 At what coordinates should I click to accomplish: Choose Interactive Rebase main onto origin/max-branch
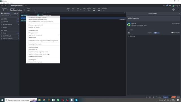[x=43, y=22]
